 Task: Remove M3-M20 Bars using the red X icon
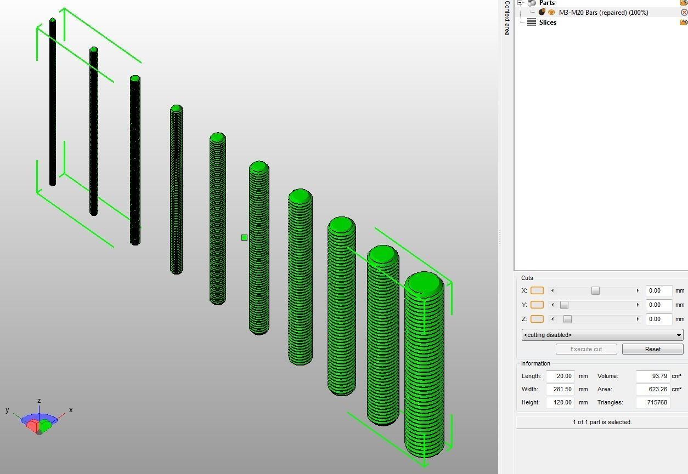(684, 12)
